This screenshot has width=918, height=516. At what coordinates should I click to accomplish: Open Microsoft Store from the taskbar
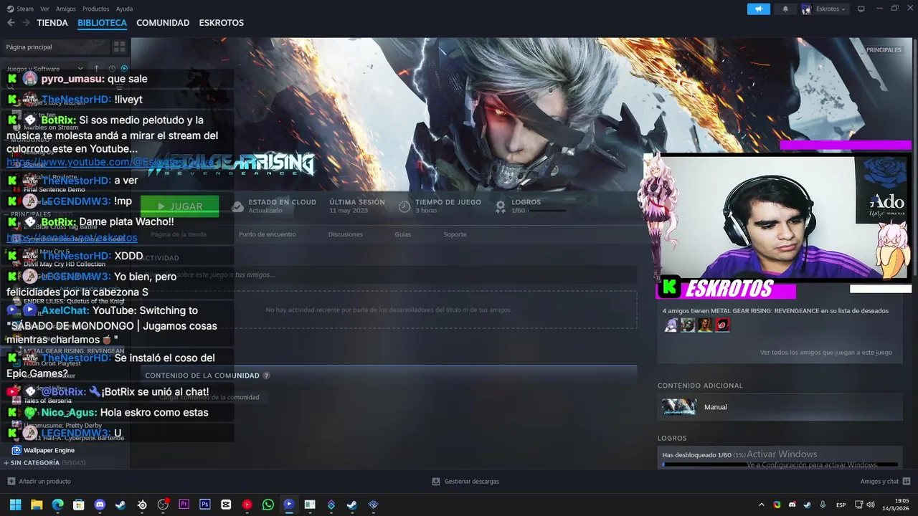[x=78, y=505]
